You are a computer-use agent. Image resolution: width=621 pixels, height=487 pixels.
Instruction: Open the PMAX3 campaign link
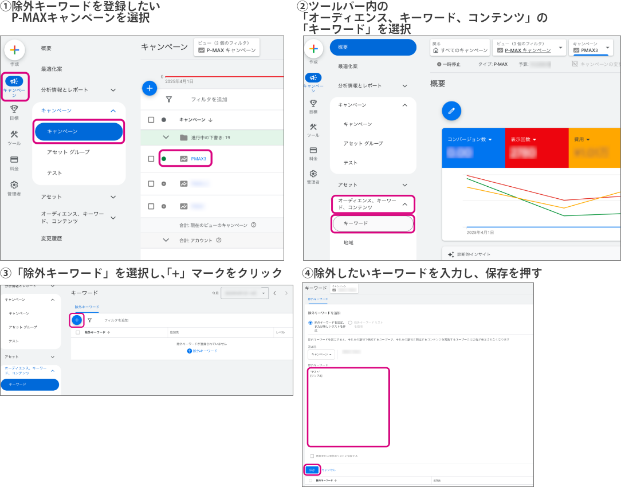click(x=198, y=159)
